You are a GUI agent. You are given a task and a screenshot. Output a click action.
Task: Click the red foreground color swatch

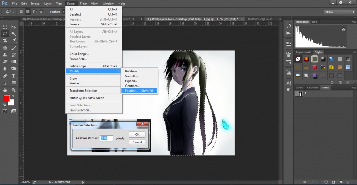click(x=7, y=98)
